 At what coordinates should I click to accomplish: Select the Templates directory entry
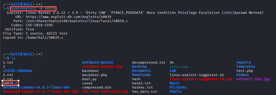coord(246,67)
